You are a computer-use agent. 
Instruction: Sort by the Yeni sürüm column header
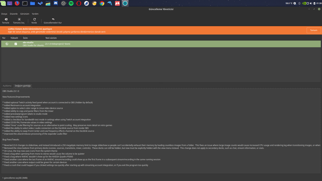tap(51, 38)
